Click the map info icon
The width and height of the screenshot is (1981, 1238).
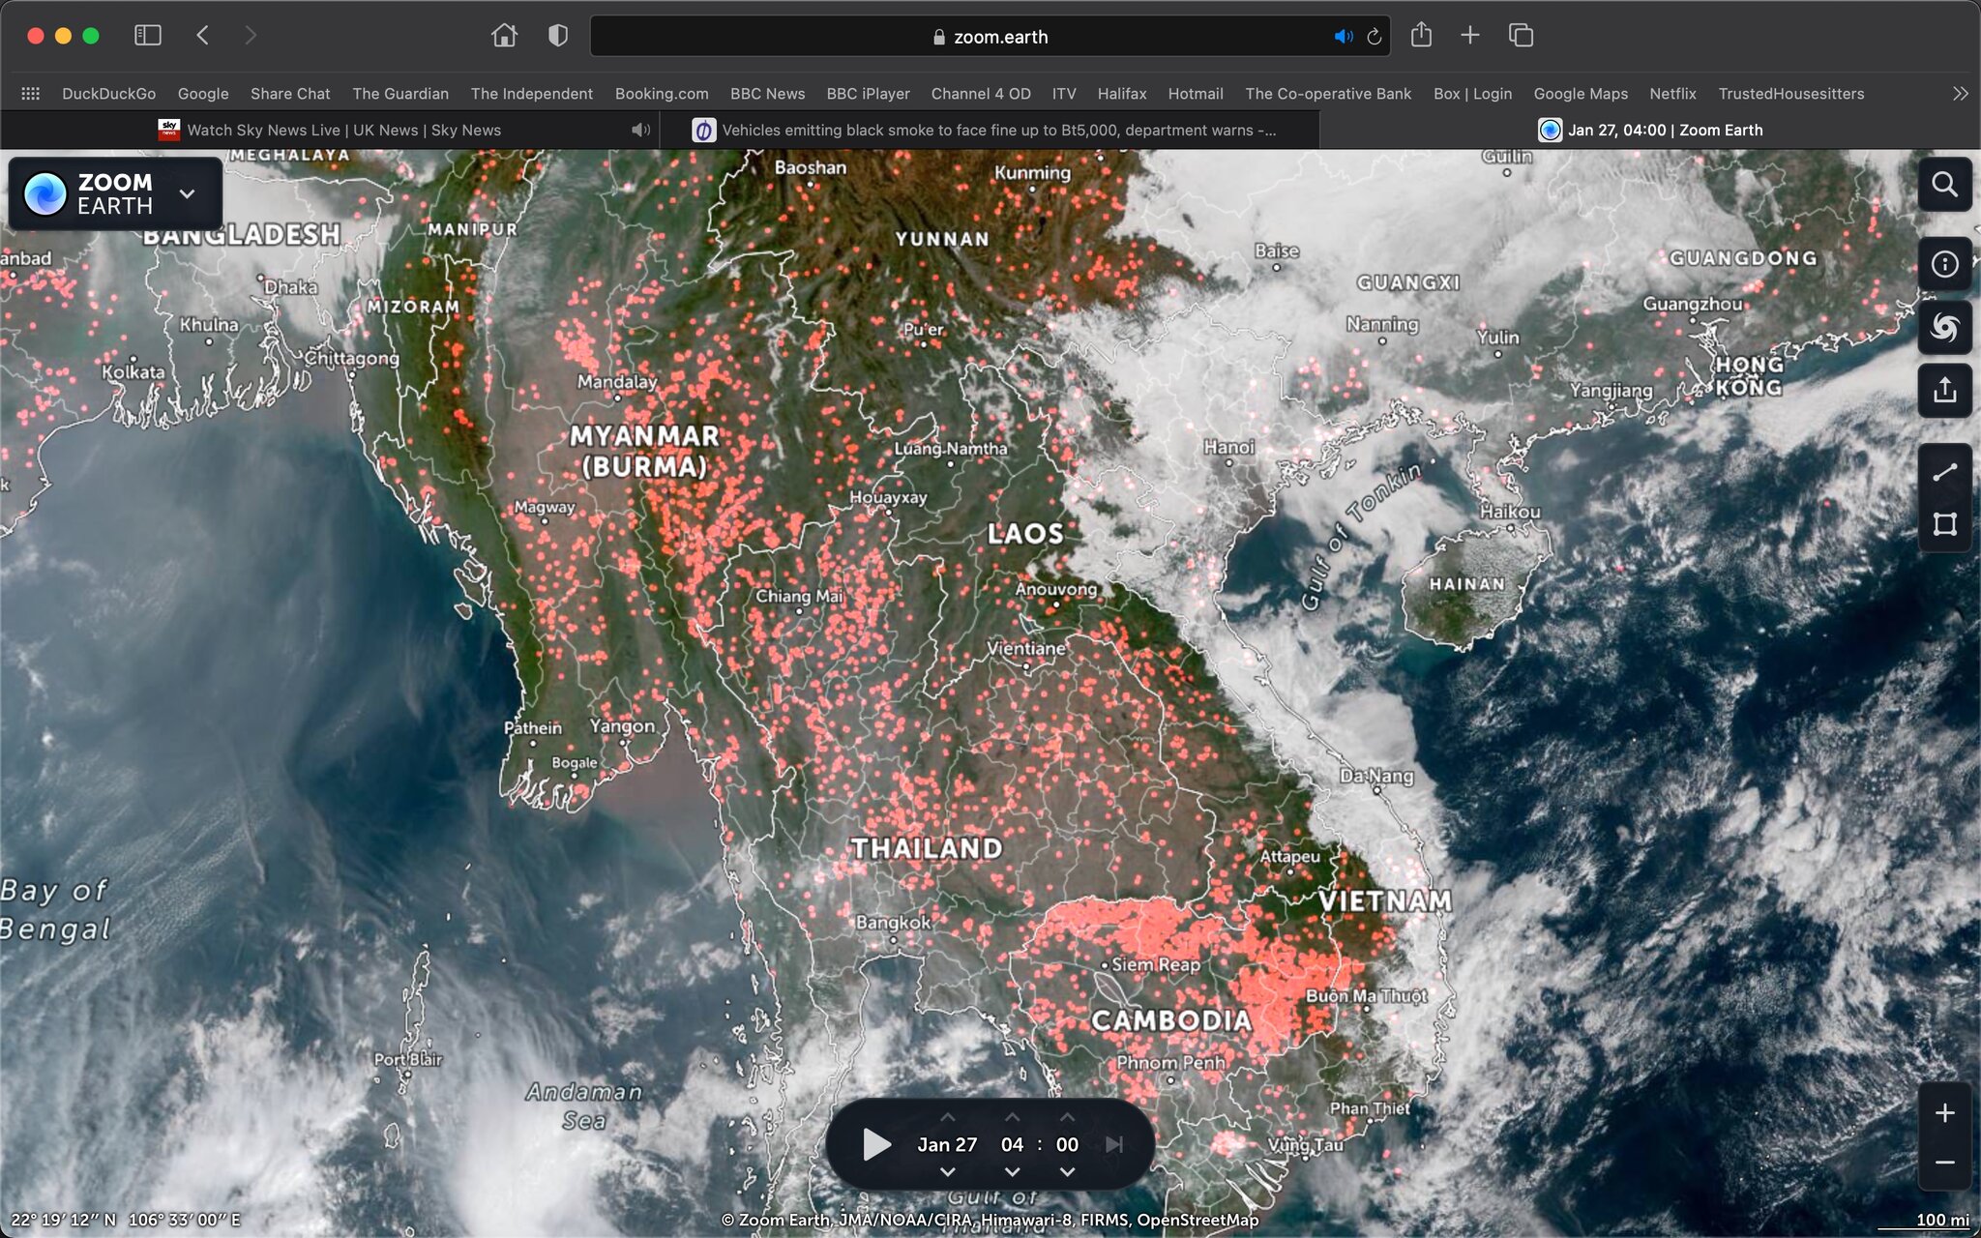1944,264
